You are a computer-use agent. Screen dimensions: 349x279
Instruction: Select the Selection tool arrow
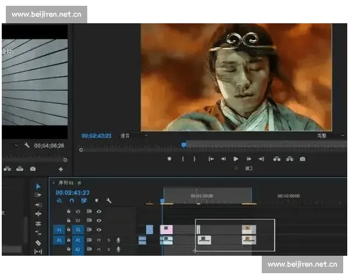38,186
